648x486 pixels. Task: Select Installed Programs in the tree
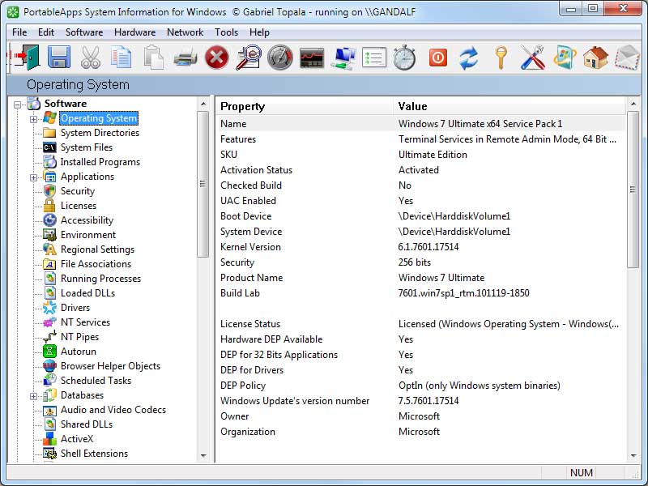pos(100,162)
